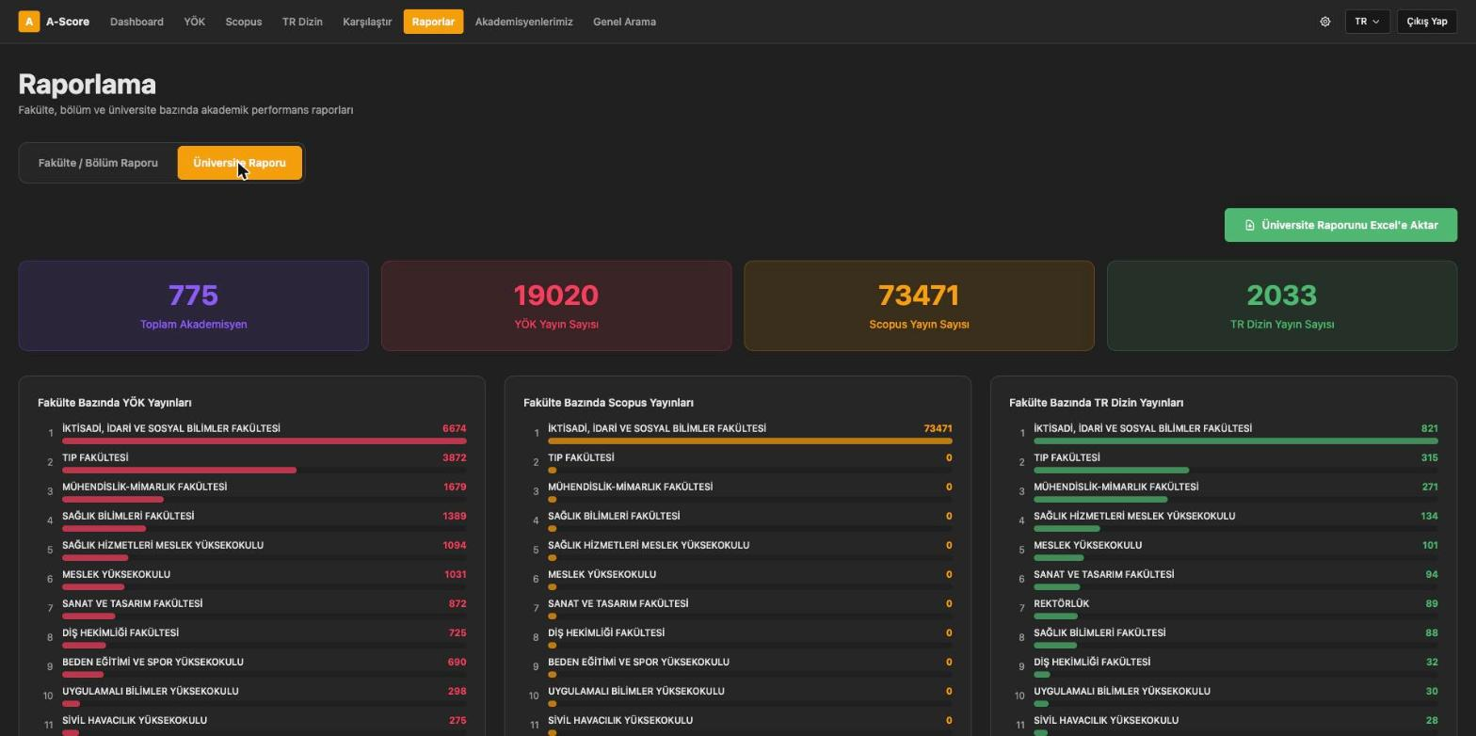Click TIP FAKÜLTESİ bar in YÖK Yayınları
Screen dimensions: 1476x736
[179, 470]
